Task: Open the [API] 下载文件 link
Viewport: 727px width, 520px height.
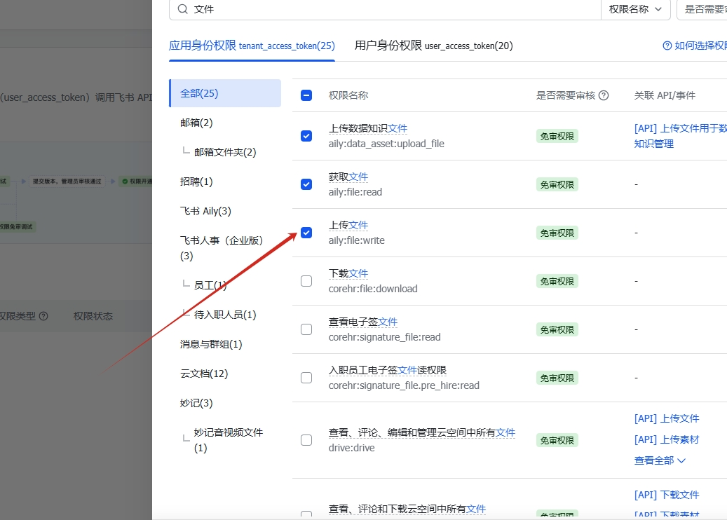Action: point(667,495)
